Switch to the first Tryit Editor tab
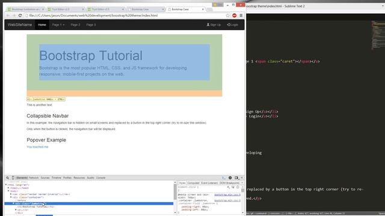 pos(66,10)
